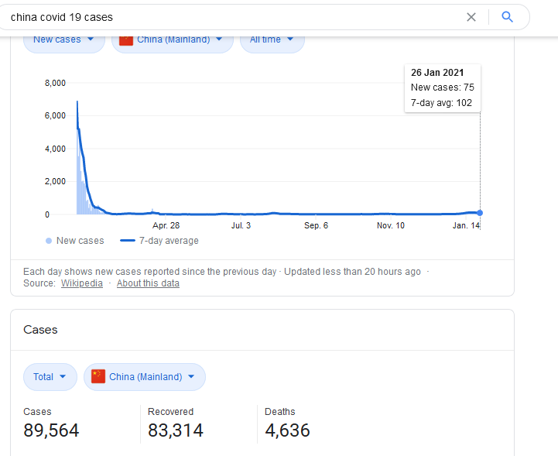Open the New cases metric dropdown

pos(63,39)
